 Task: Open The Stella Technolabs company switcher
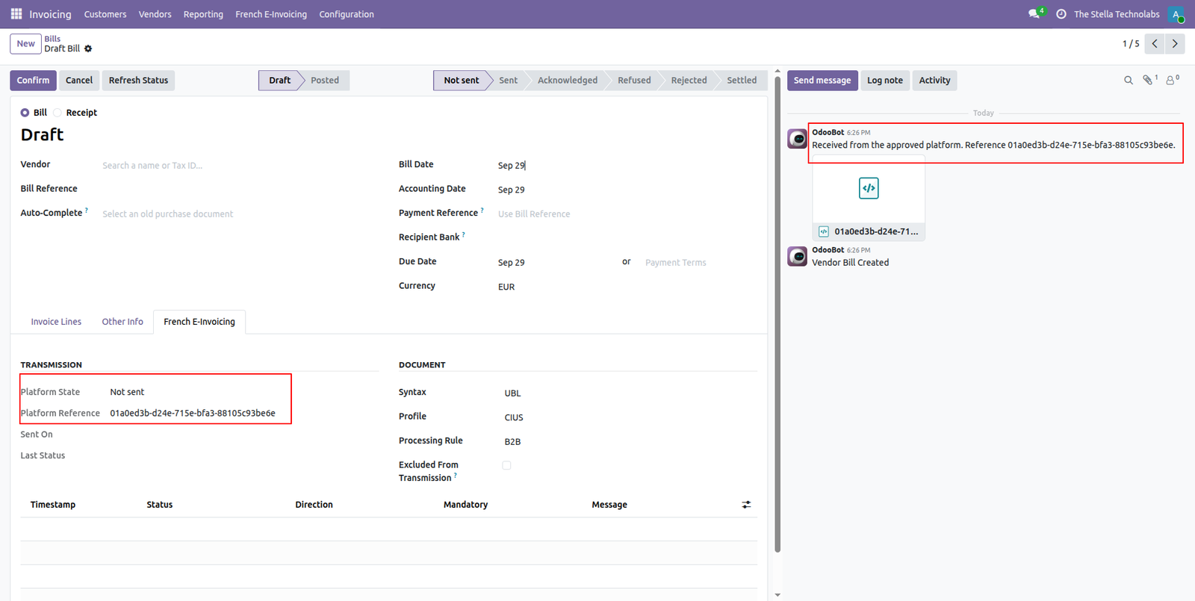click(x=1117, y=14)
